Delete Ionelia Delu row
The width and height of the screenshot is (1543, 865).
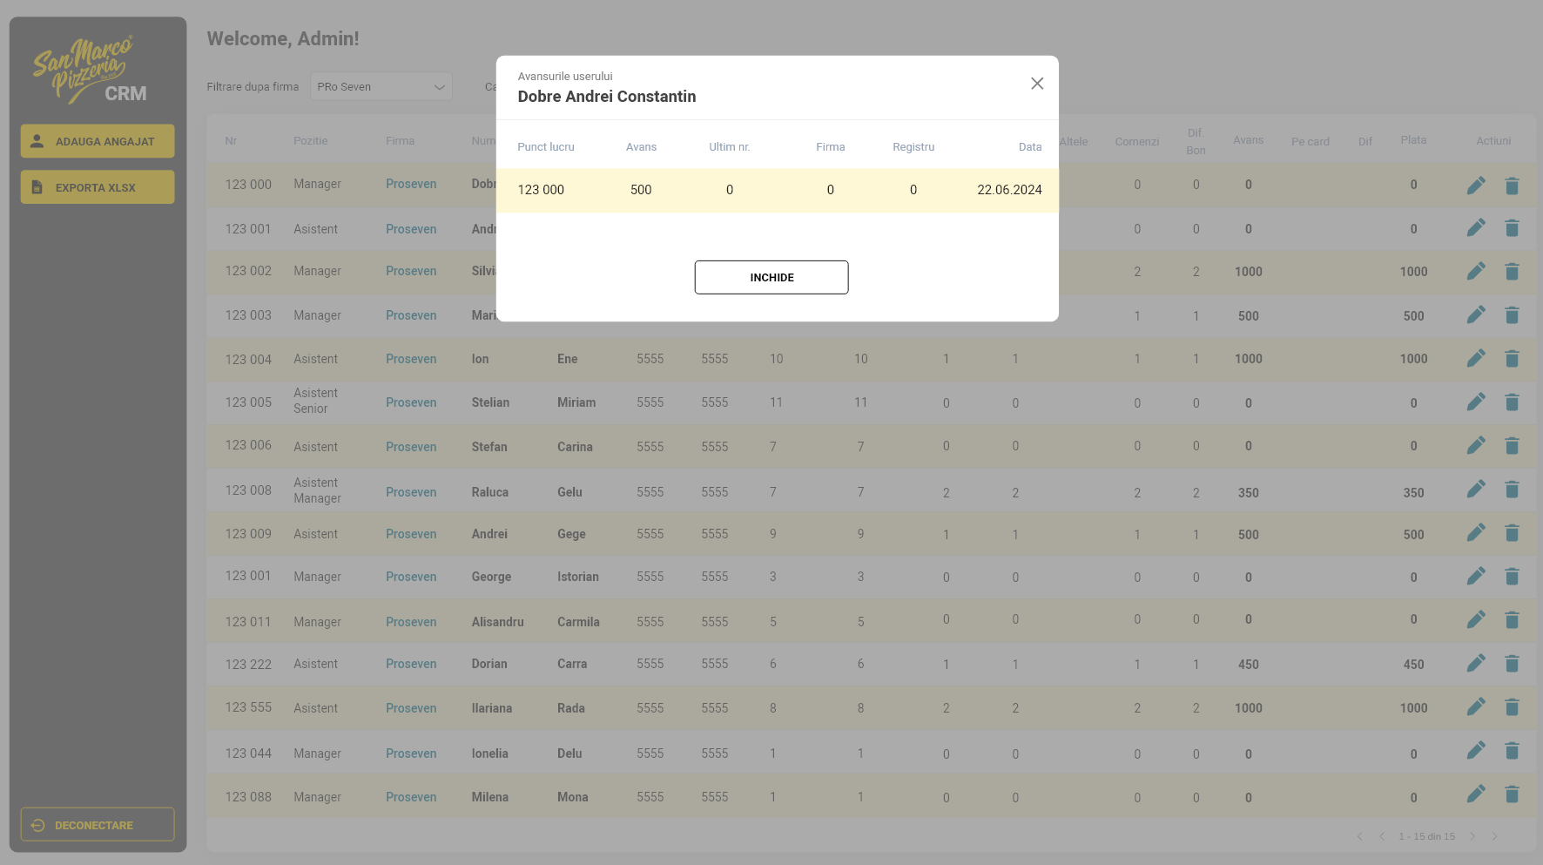tap(1512, 750)
